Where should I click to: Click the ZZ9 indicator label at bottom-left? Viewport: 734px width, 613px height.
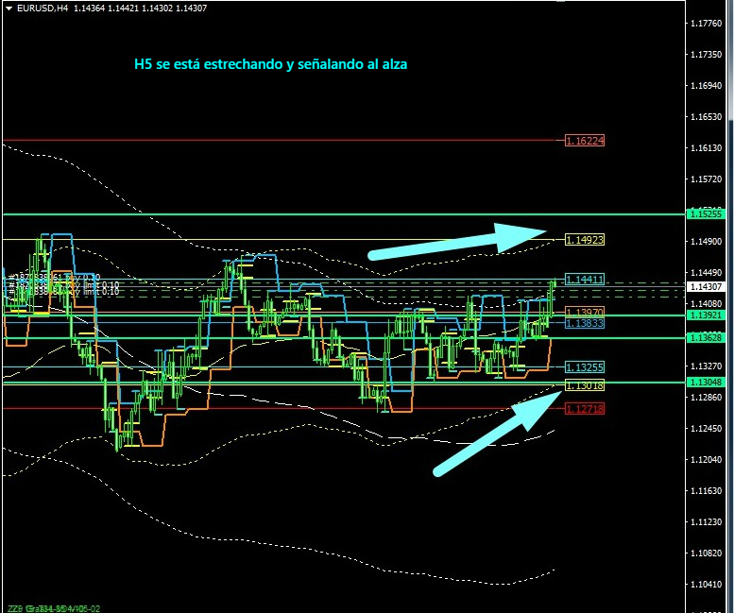(x=14, y=606)
